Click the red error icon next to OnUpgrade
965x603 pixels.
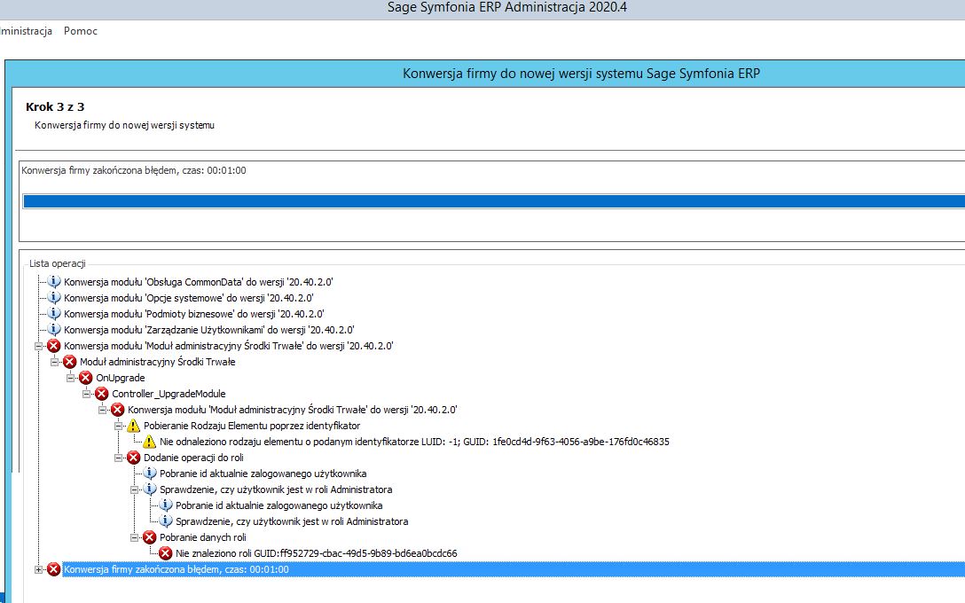tap(86, 378)
